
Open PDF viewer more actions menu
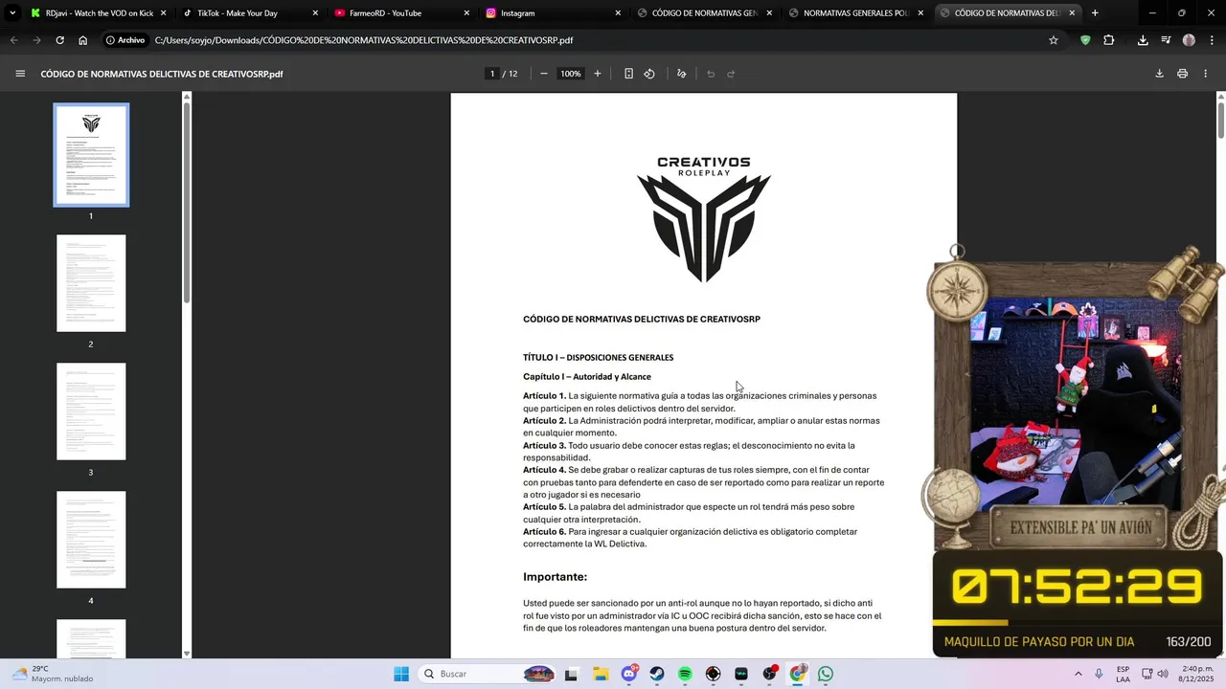[x=1205, y=74]
